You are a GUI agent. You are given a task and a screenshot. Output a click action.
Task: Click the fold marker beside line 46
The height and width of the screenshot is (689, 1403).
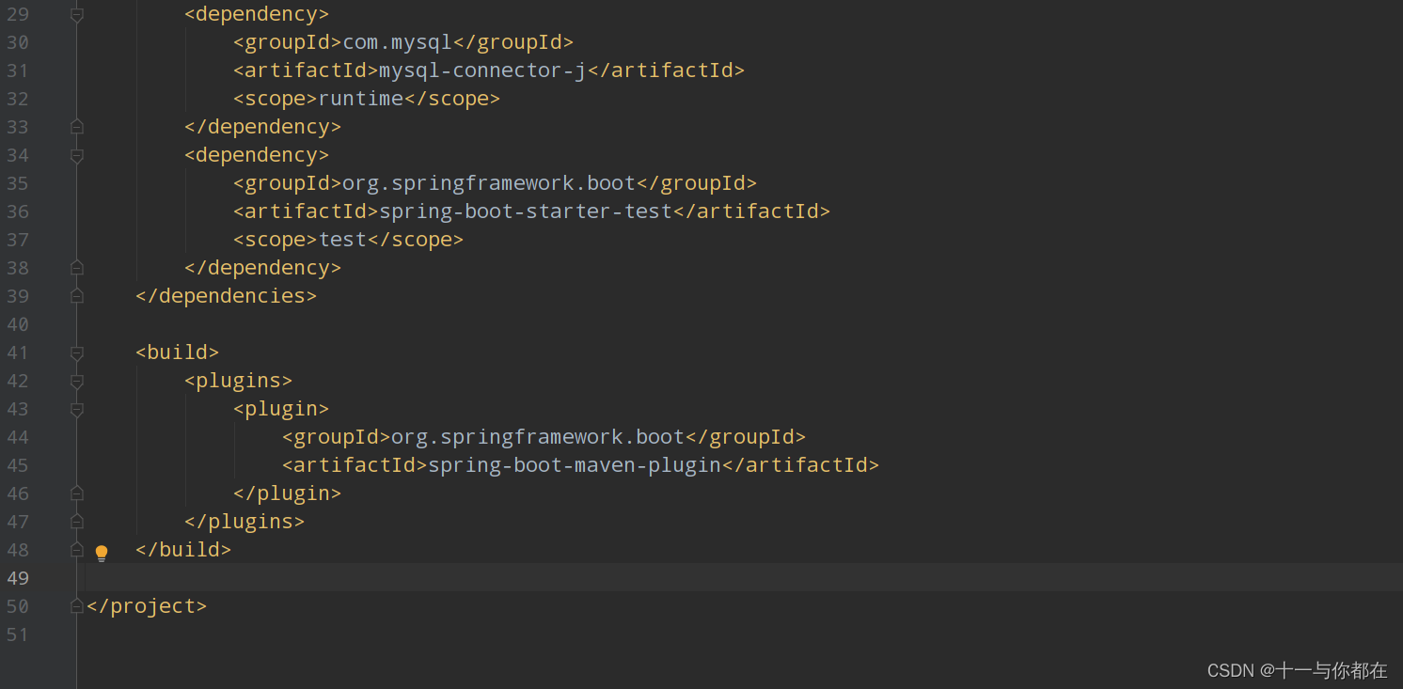click(76, 493)
